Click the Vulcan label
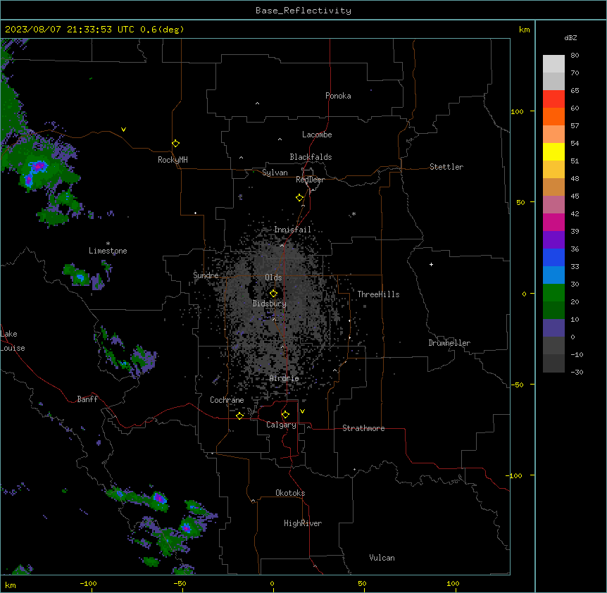 coord(382,558)
